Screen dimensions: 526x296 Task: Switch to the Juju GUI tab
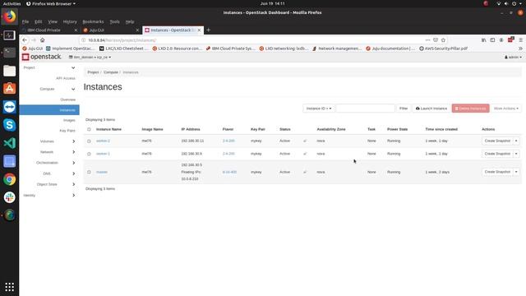pyautogui.click(x=111, y=30)
